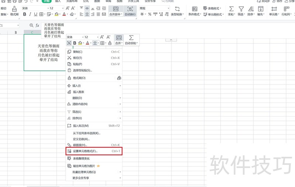Click the column B header
The height and width of the screenshot is (187, 295).
[16, 32]
